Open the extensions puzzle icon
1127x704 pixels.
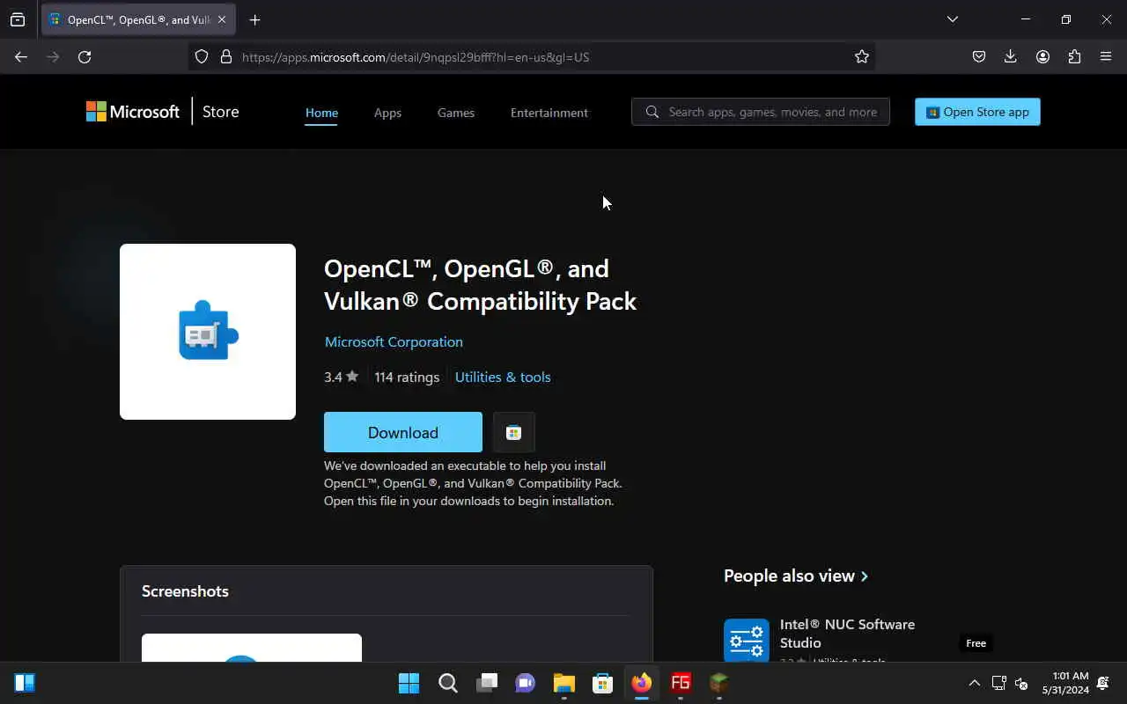(x=1074, y=56)
